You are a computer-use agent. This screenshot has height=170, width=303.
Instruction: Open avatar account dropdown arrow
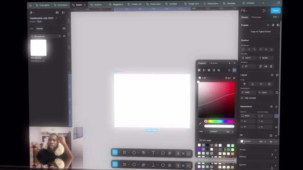[247, 11]
